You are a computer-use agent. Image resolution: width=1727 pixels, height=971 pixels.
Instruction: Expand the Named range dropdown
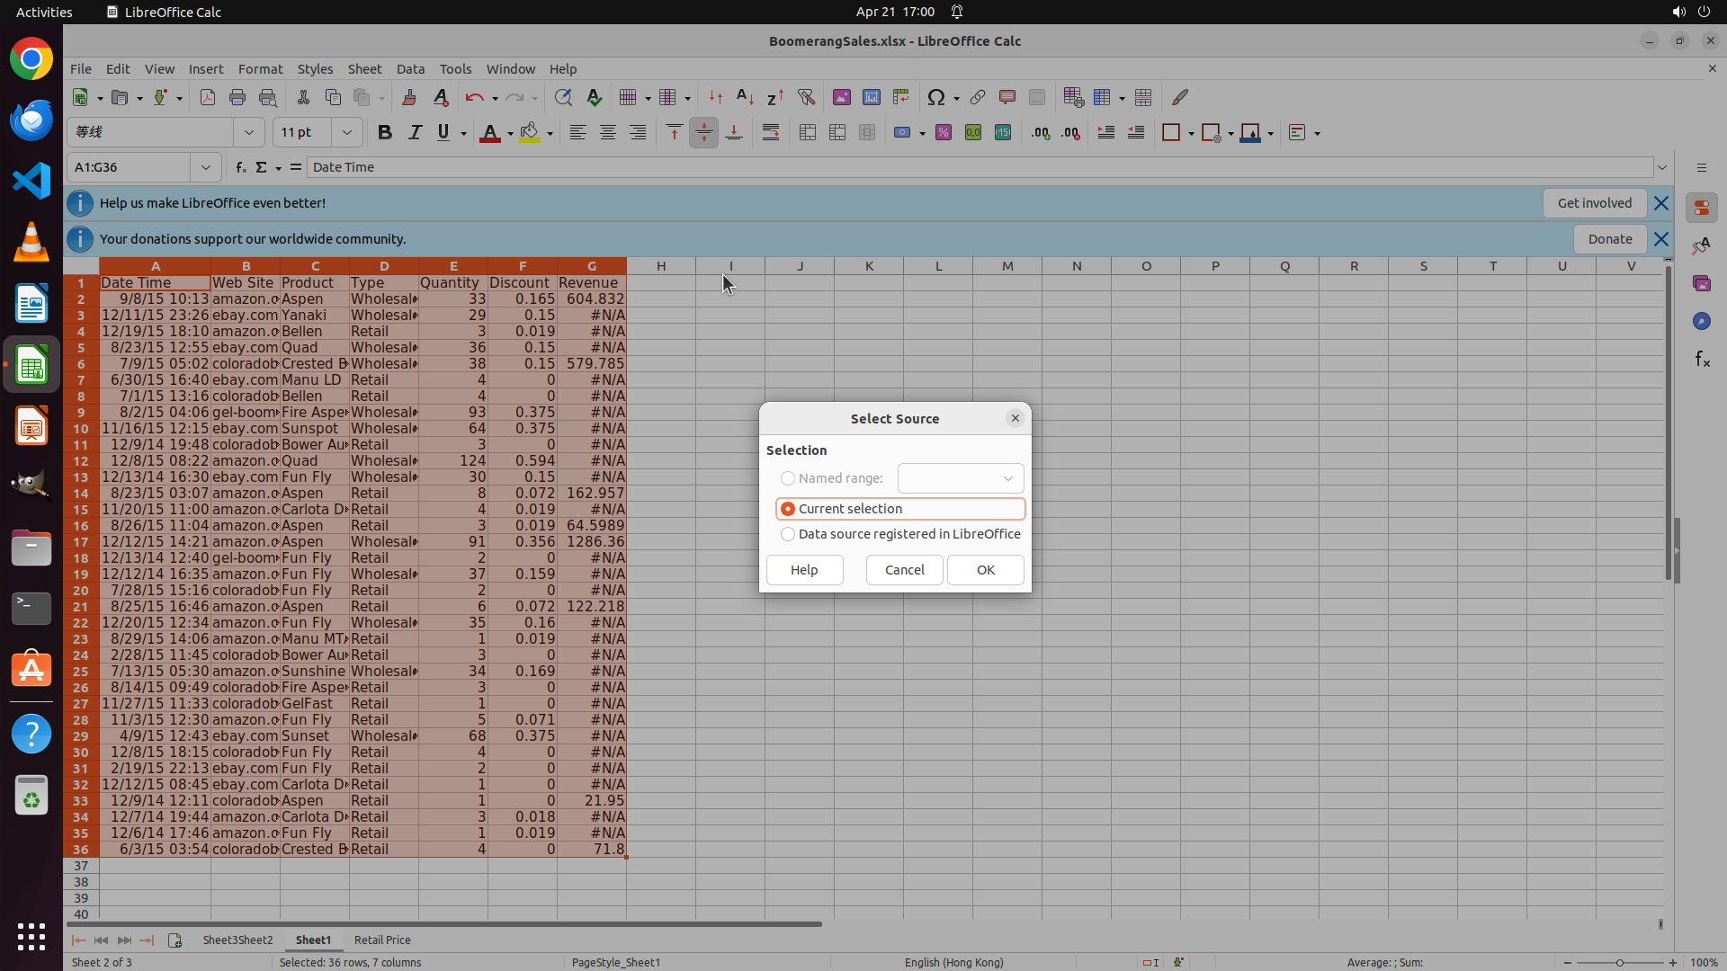pyautogui.click(x=1007, y=478)
